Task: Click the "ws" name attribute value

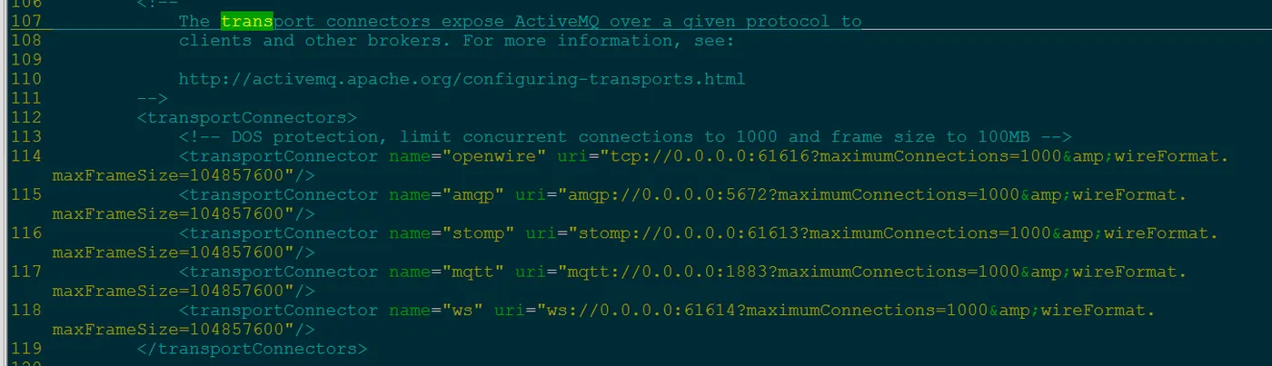Action: pyautogui.click(x=462, y=311)
